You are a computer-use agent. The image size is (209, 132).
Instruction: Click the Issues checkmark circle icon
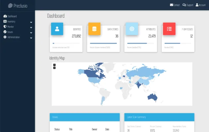point(5,32)
